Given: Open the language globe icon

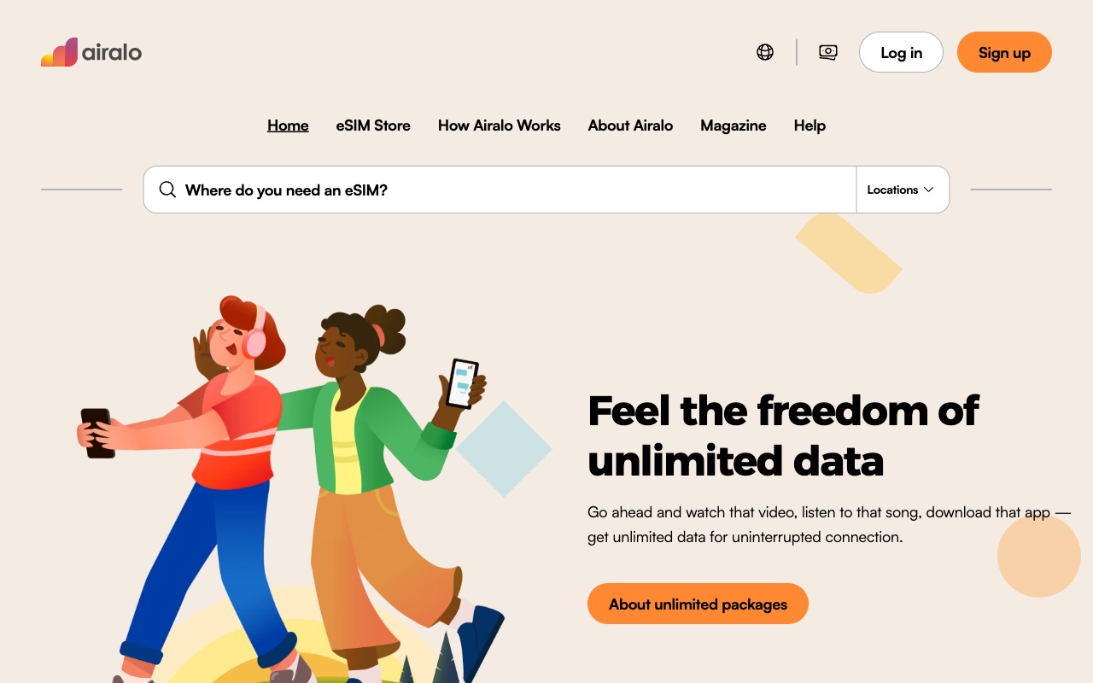Looking at the screenshot, I should (x=765, y=52).
